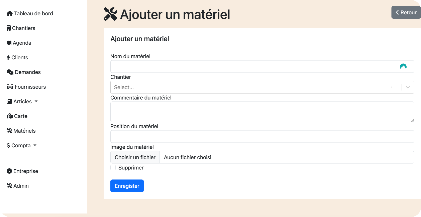This screenshot has height=217, width=421.
Task: Click the map icon beside Carte
Action: 10,116
